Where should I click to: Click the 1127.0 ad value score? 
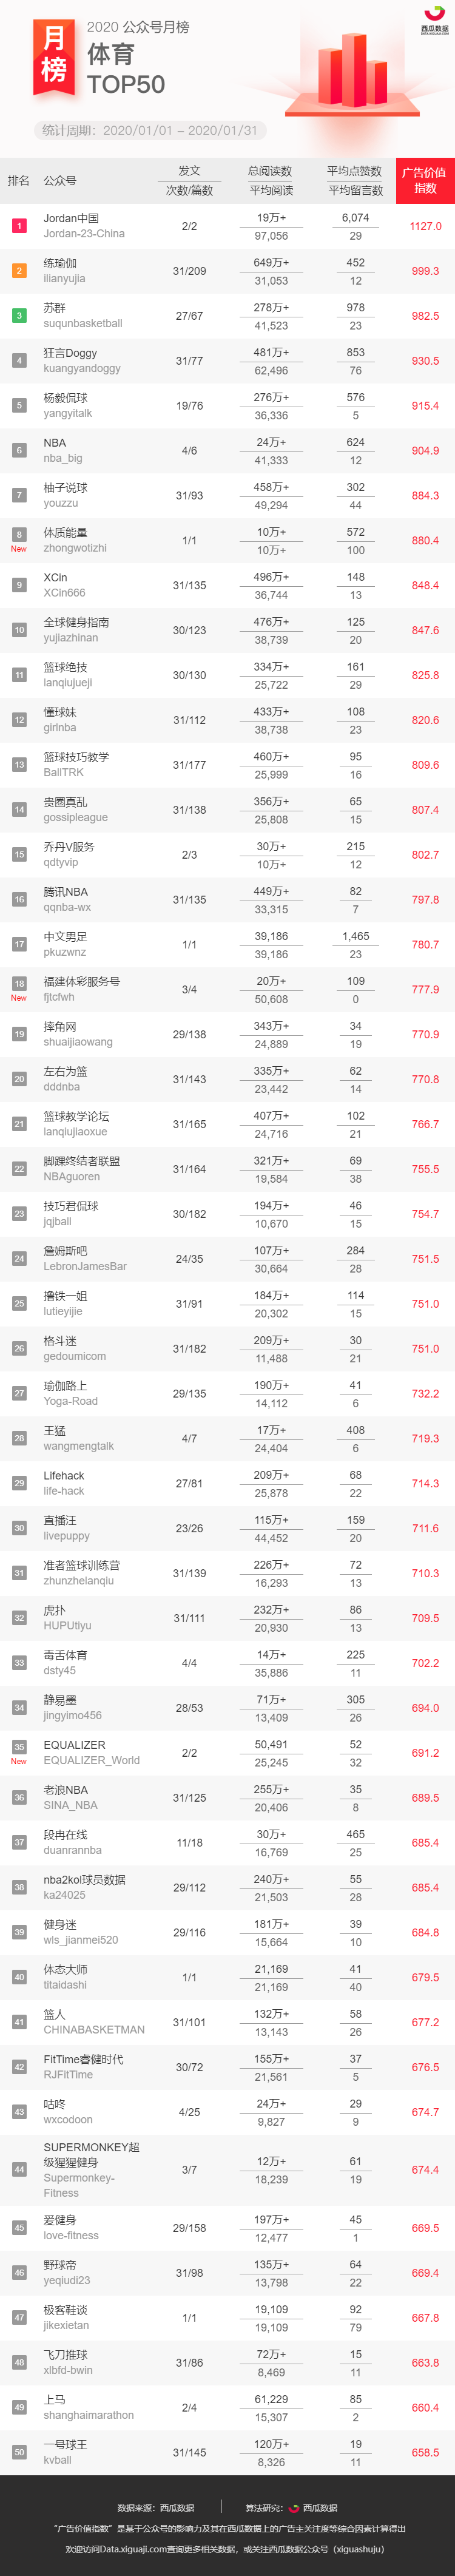point(425,226)
